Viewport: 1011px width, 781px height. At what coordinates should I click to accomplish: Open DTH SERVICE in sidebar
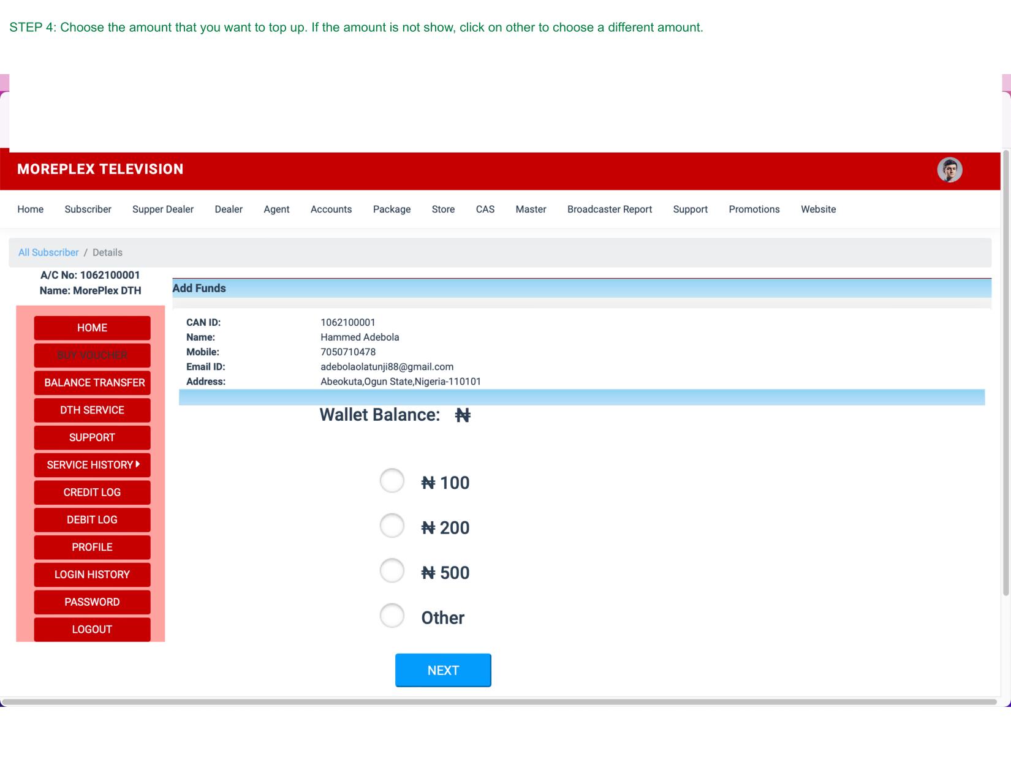click(92, 410)
